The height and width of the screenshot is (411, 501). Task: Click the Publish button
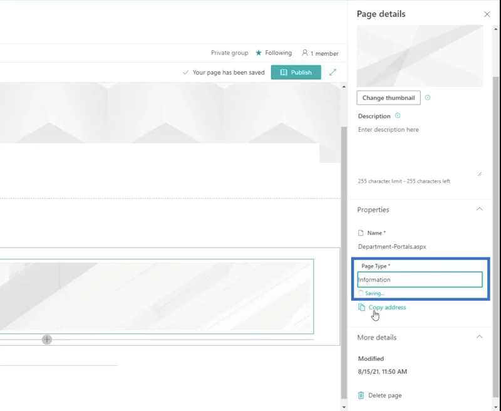tap(296, 72)
